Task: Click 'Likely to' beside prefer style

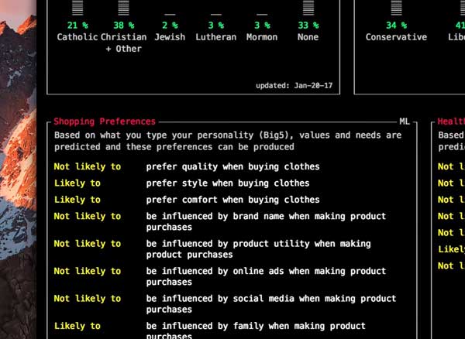Action: pos(77,183)
